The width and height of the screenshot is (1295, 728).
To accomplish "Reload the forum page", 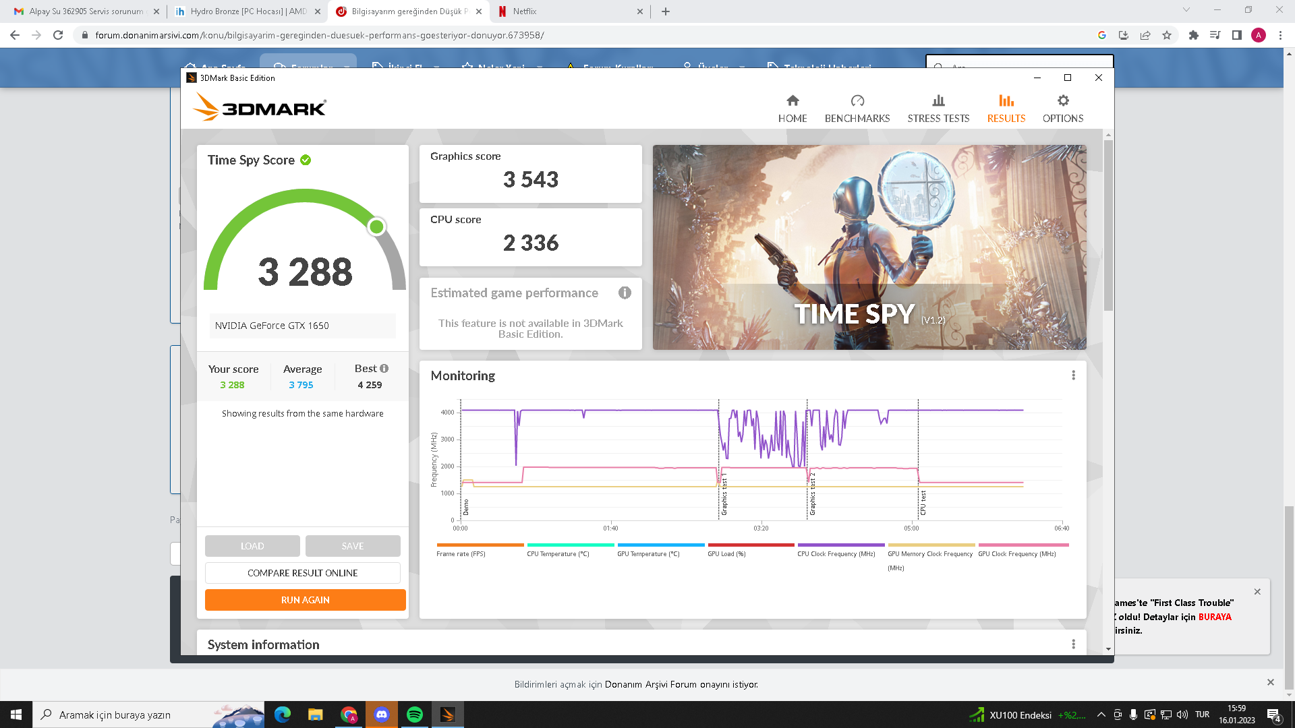I will [58, 35].
